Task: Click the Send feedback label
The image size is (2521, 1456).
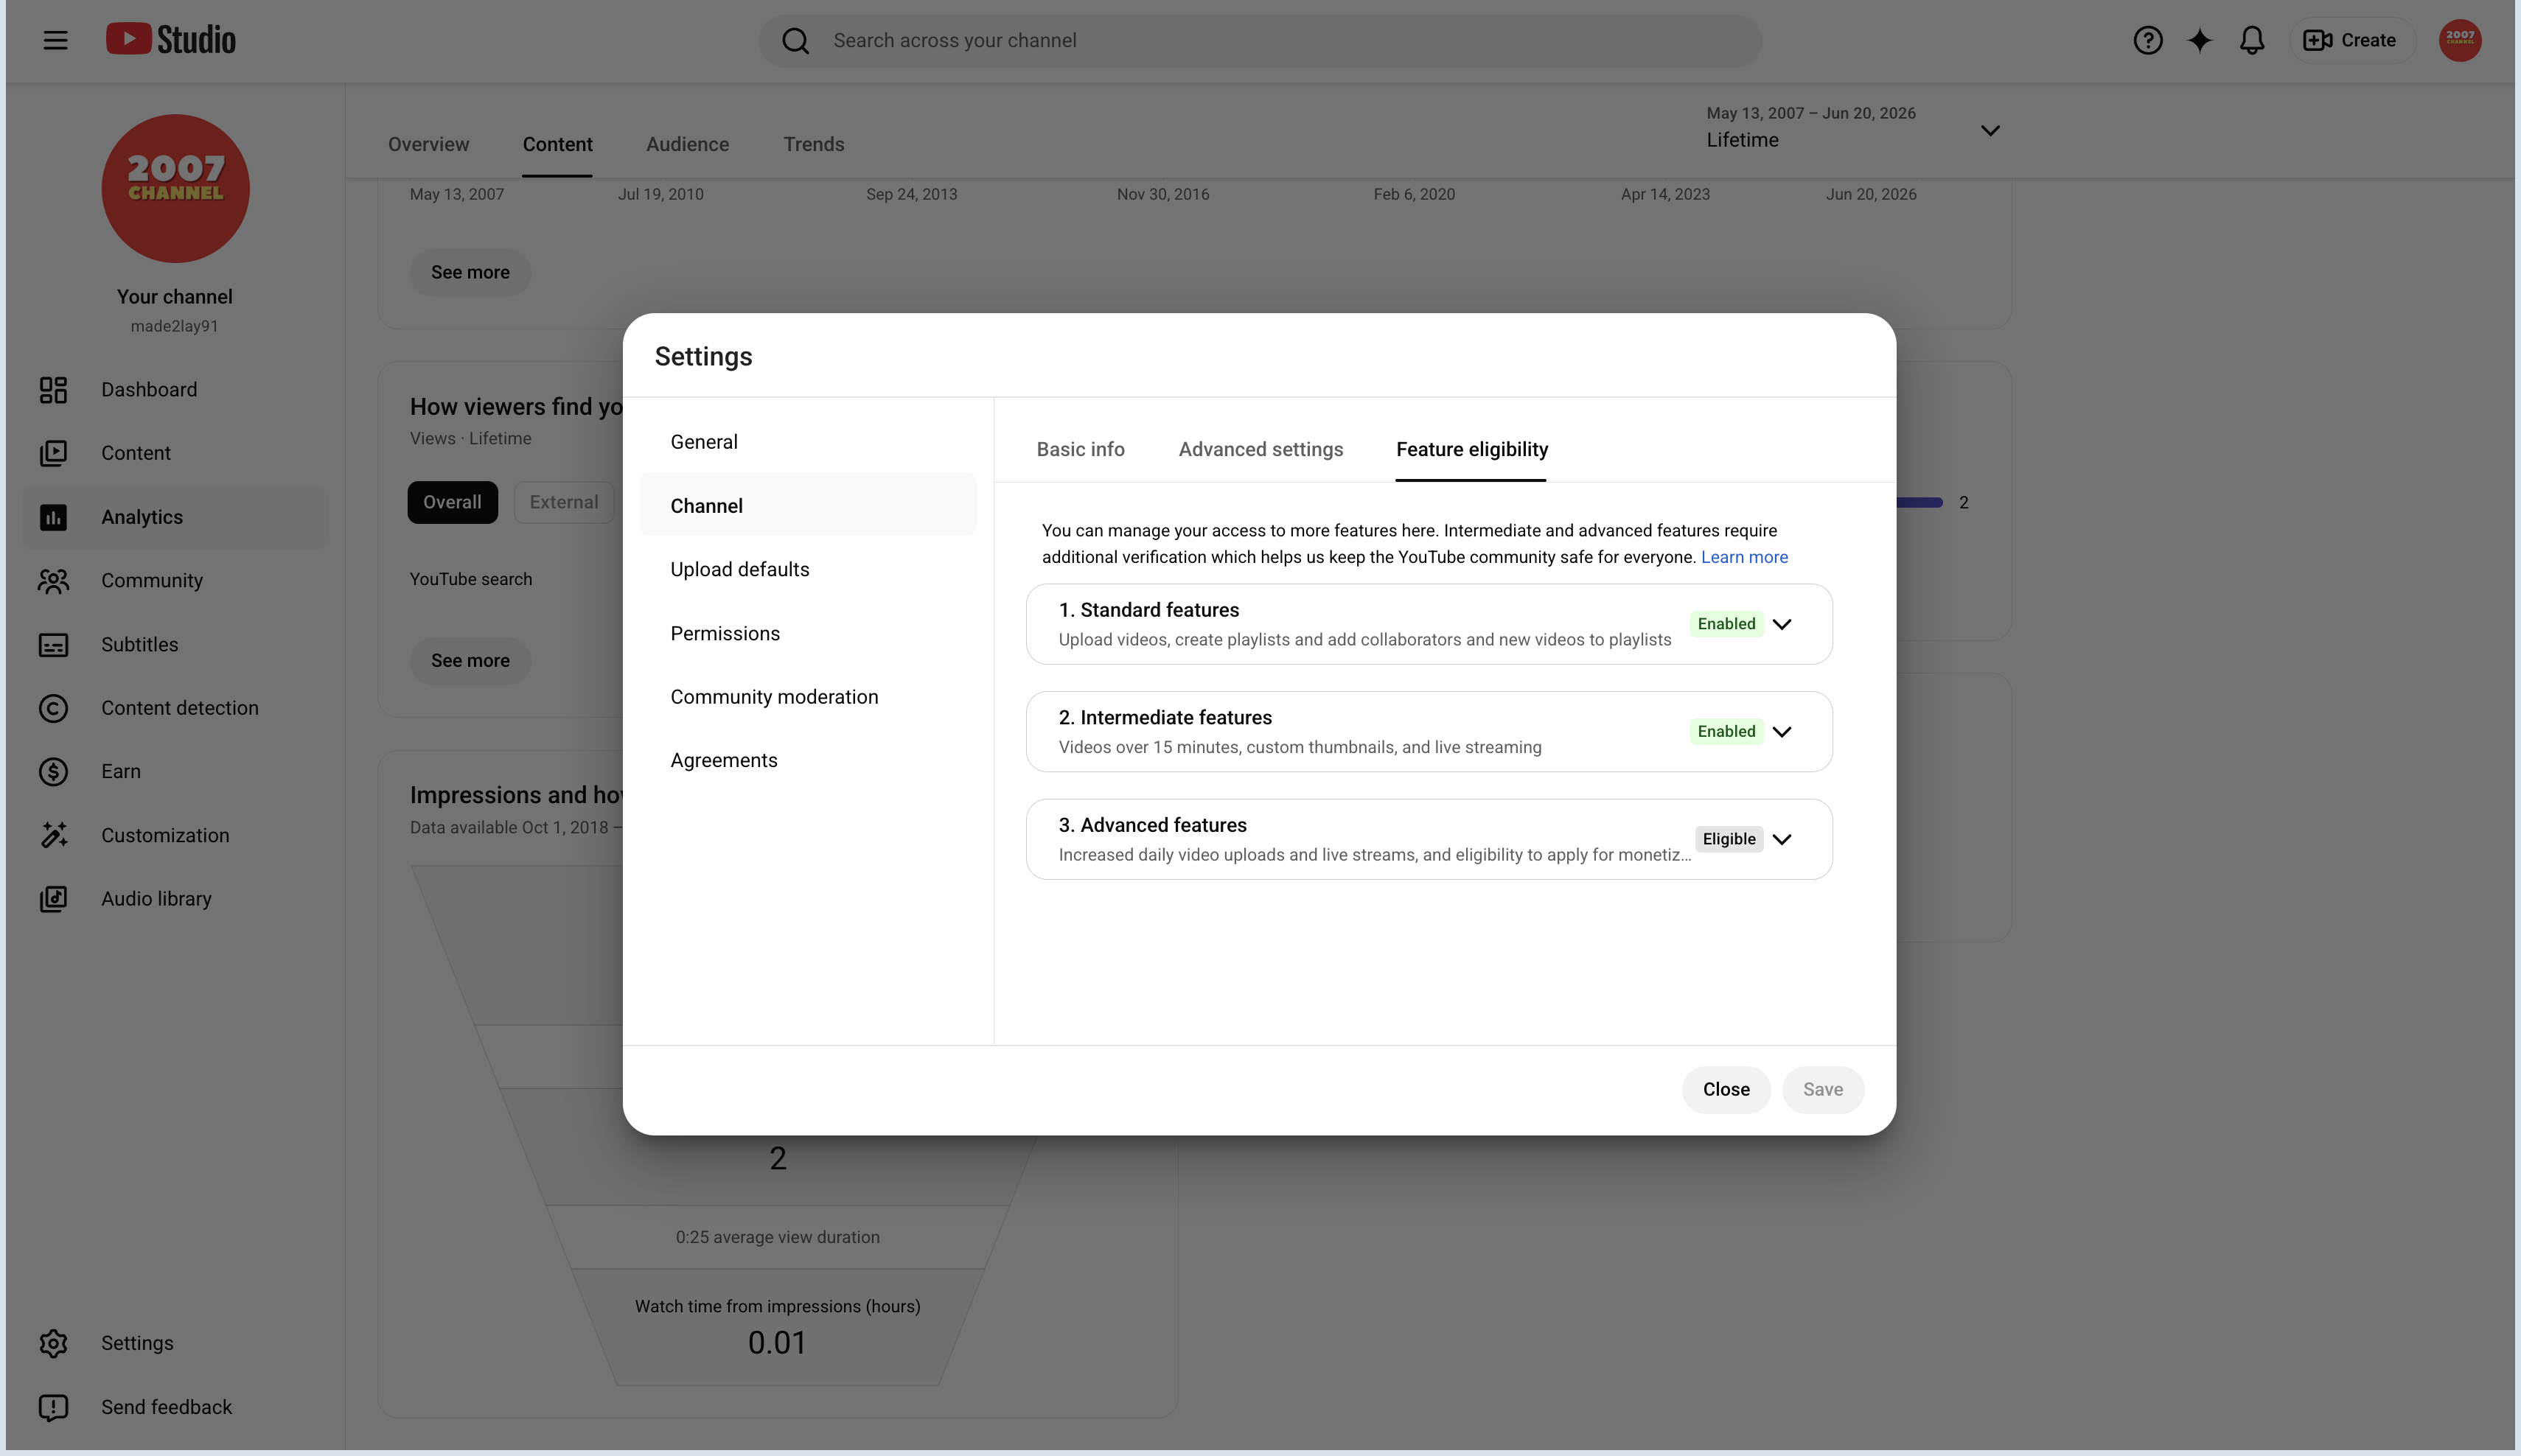Action: pos(166,1407)
